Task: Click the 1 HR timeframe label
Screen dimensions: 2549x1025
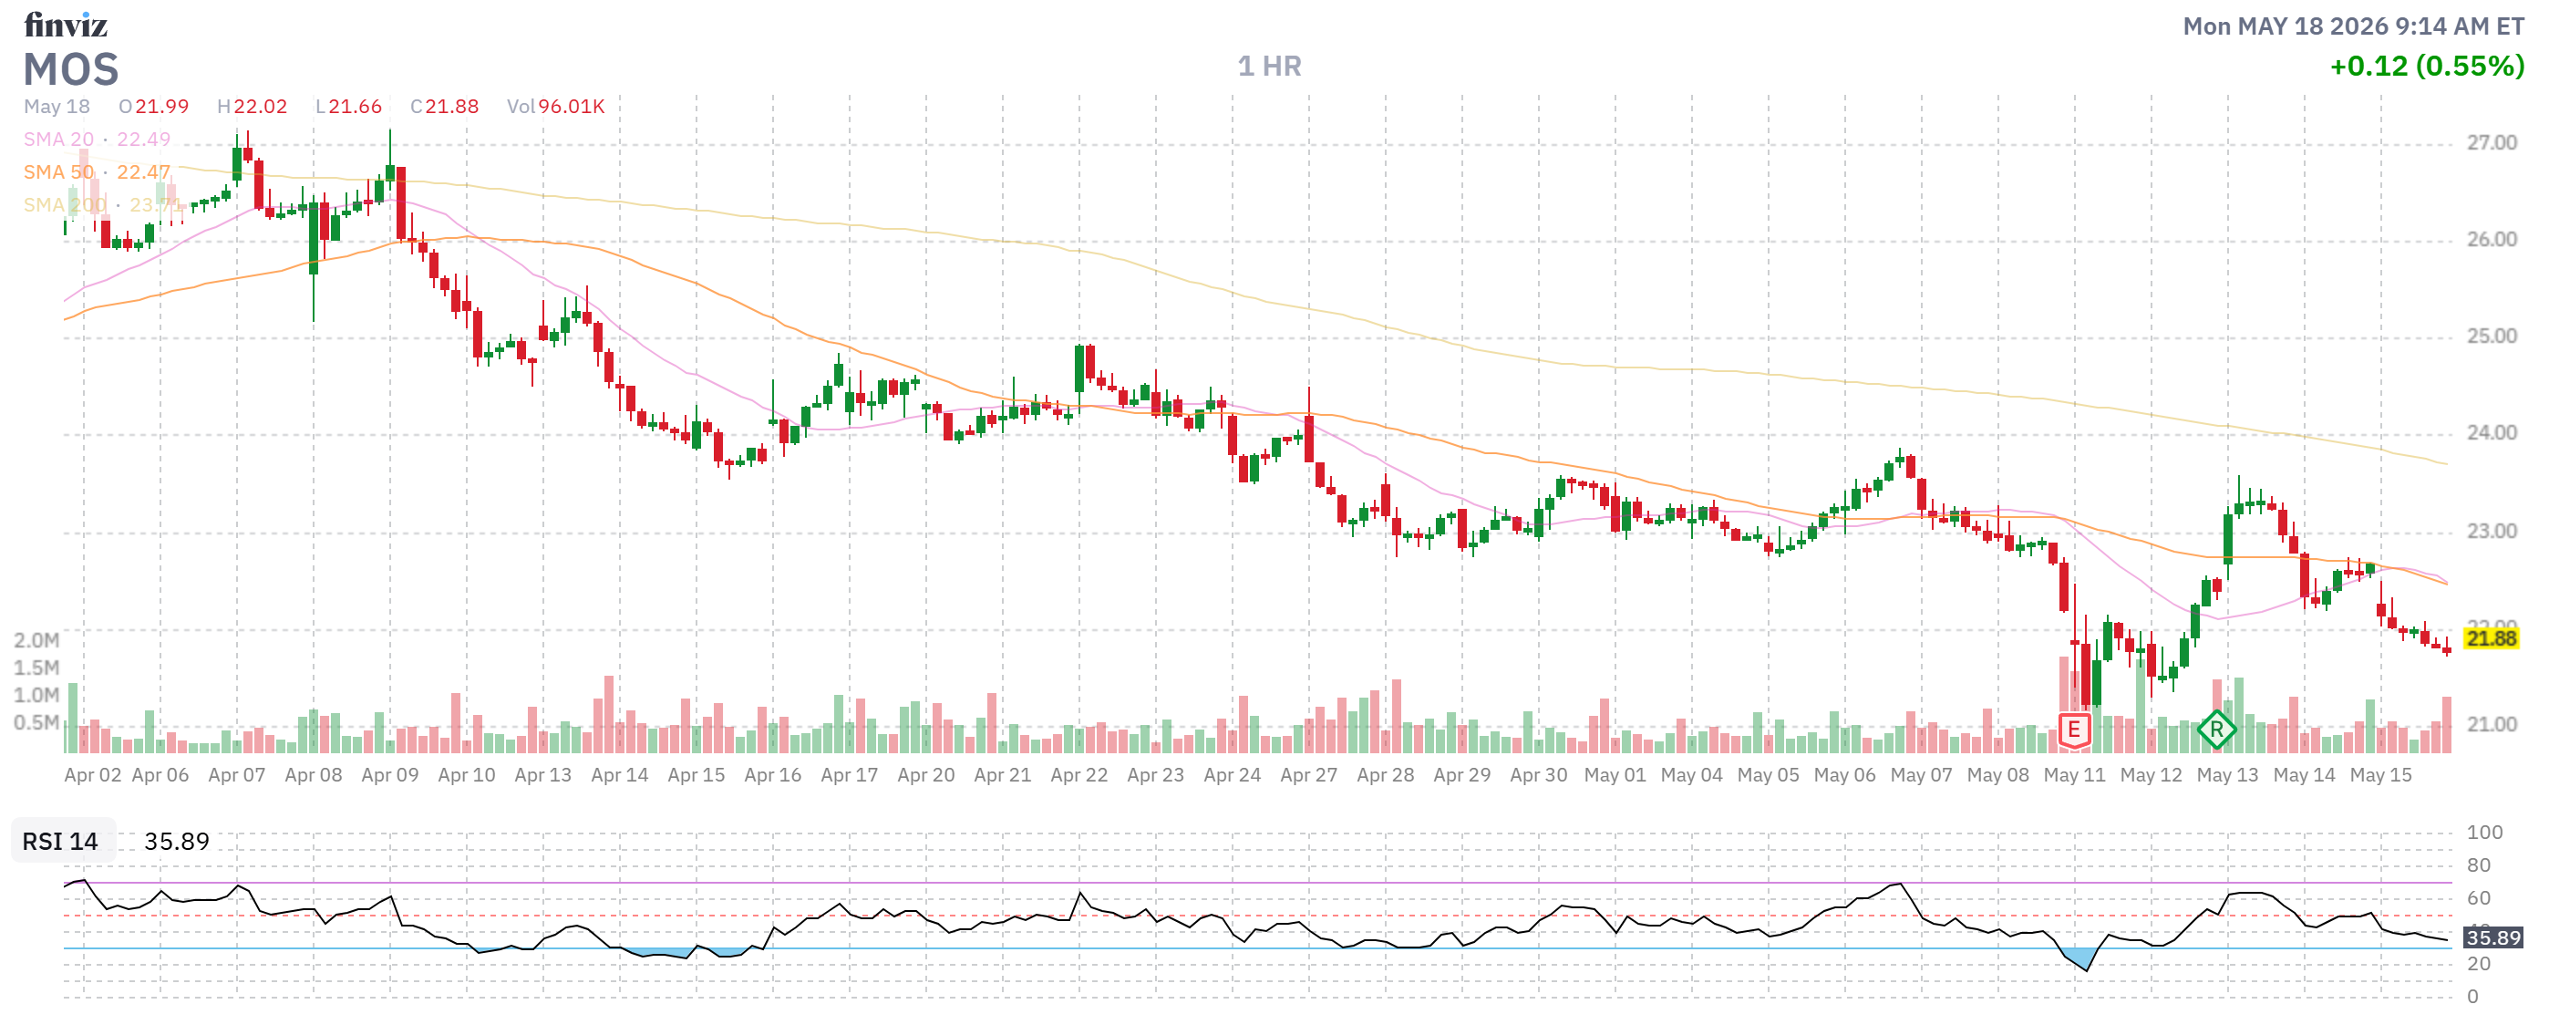Action: (1270, 67)
